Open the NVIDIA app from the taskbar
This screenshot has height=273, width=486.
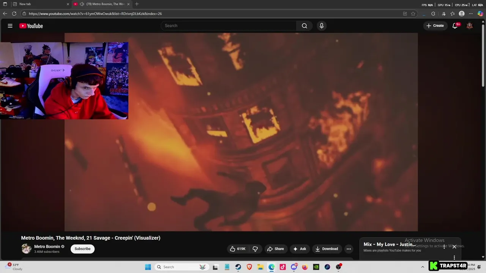click(x=316, y=267)
